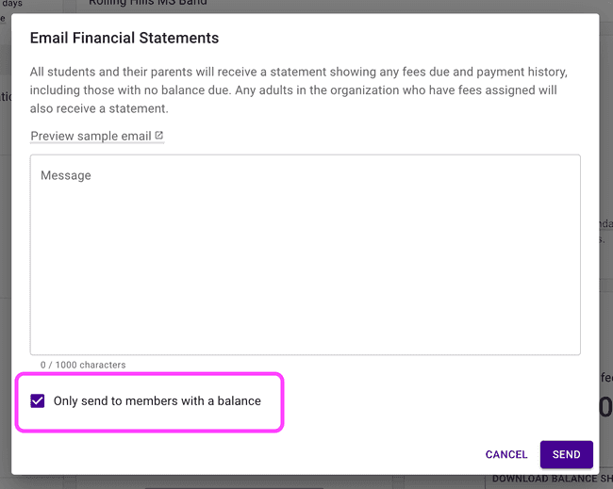Screen dimensions: 613x489
Task: Click the external-link icon beside Preview sample email
Action: pos(159,136)
